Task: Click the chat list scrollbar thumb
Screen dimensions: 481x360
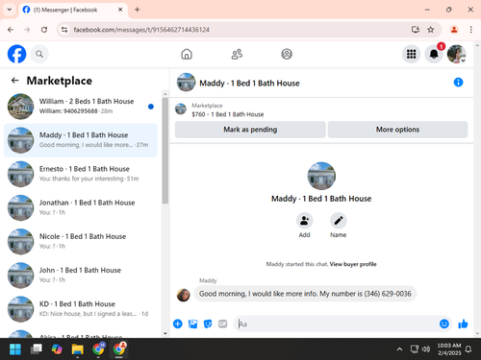Action: tap(165, 151)
